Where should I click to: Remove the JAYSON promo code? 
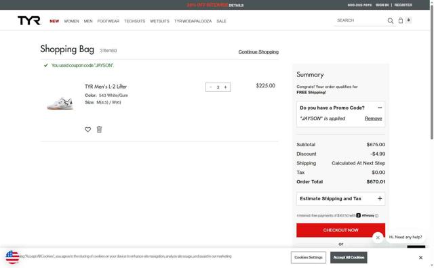click(x=373, y=118)
